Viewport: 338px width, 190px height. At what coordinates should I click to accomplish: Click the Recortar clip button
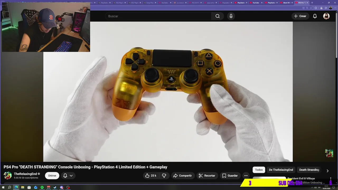(x=207, y=175)
